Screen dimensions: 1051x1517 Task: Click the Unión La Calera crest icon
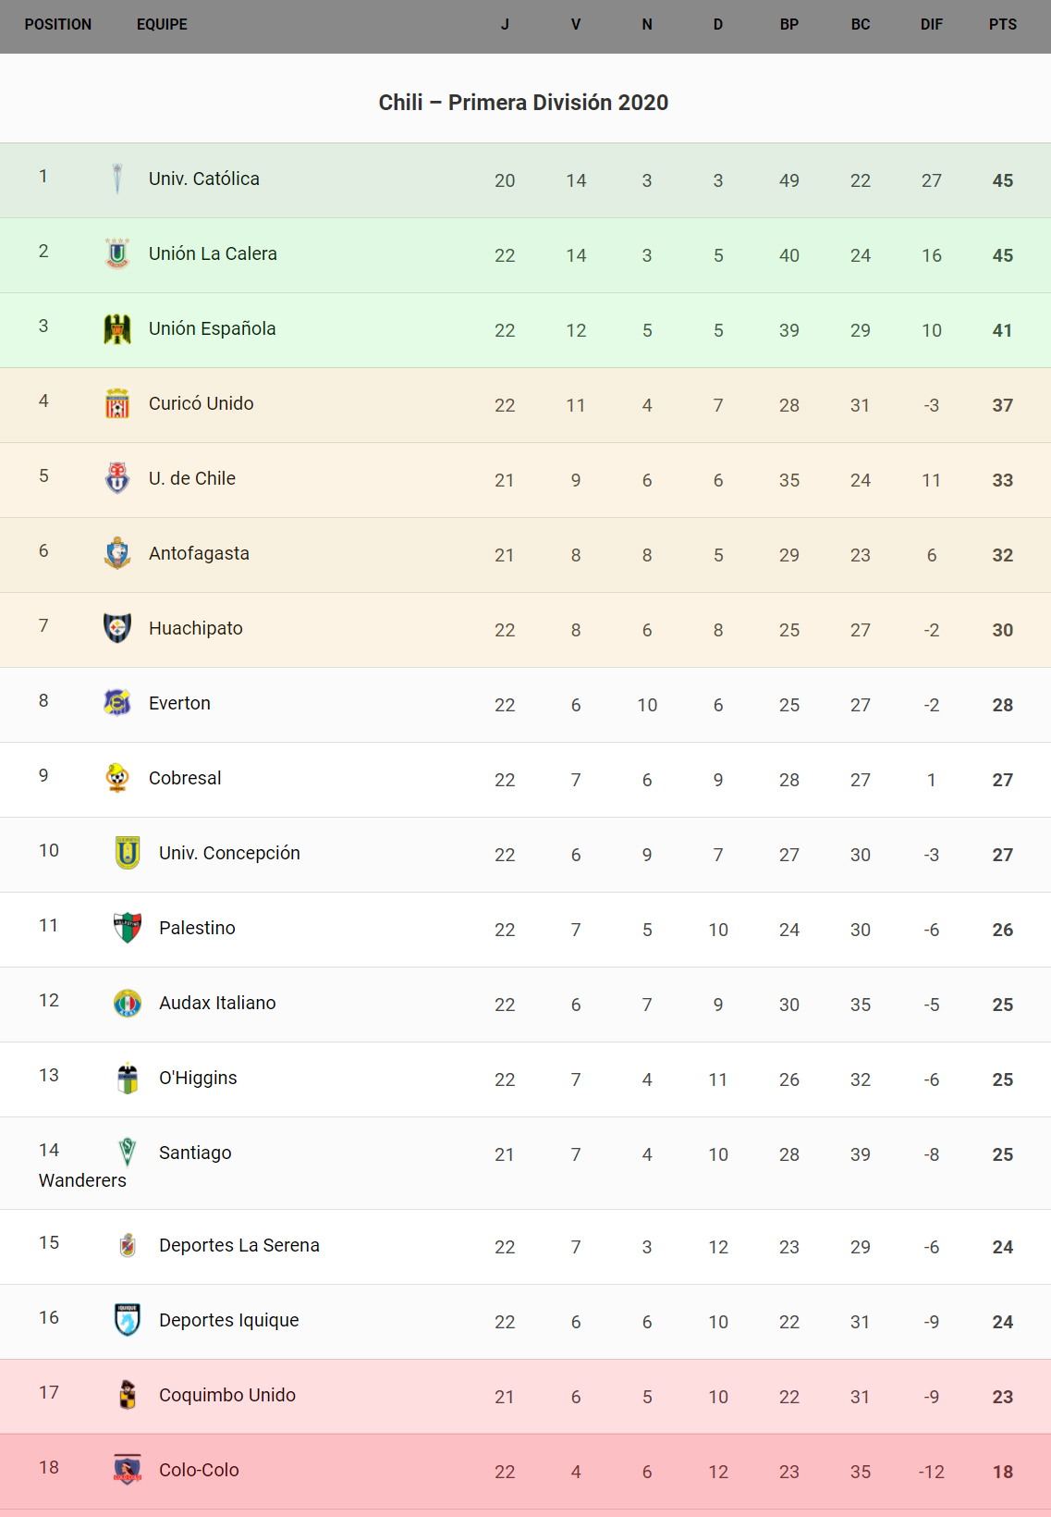117,253
